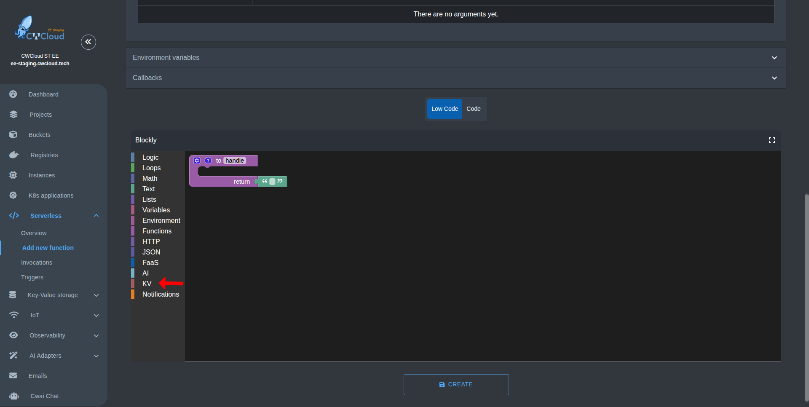Edit the handle function name field

[x=235, y=161]
